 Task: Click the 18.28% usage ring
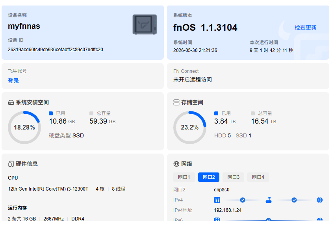(24, 128)
